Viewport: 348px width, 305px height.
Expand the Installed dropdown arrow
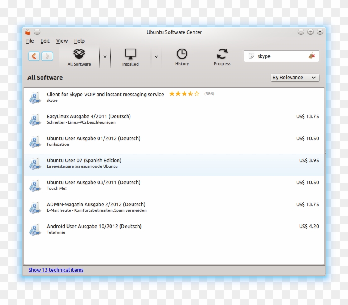(156, 56)
